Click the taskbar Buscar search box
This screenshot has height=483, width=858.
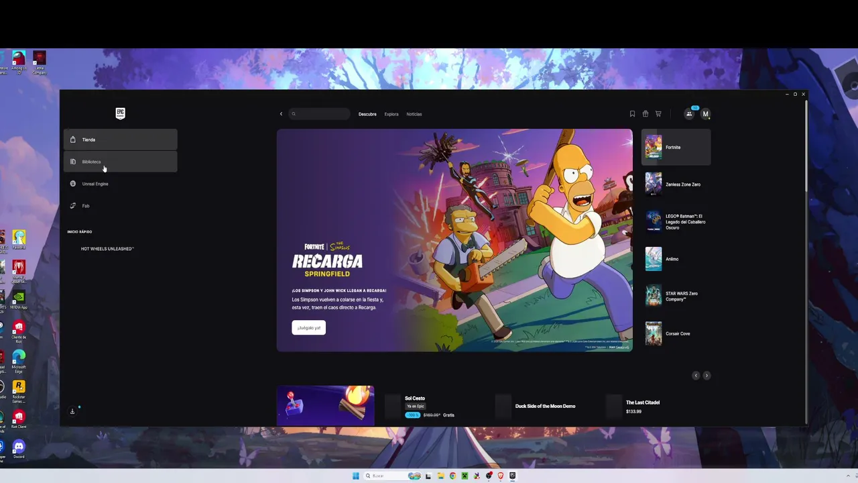393,476
